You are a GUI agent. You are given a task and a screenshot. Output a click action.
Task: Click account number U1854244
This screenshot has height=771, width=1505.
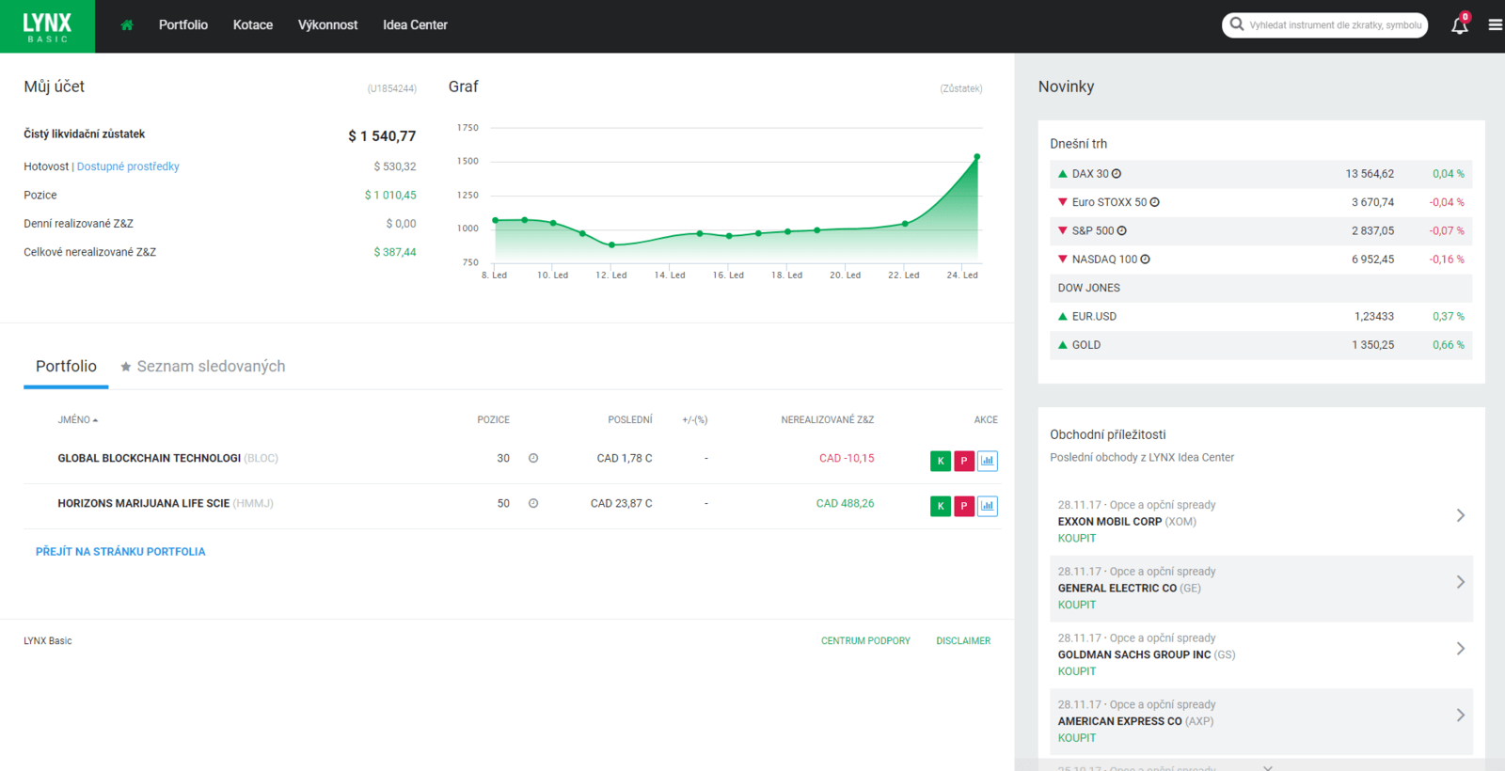[392, 88]
